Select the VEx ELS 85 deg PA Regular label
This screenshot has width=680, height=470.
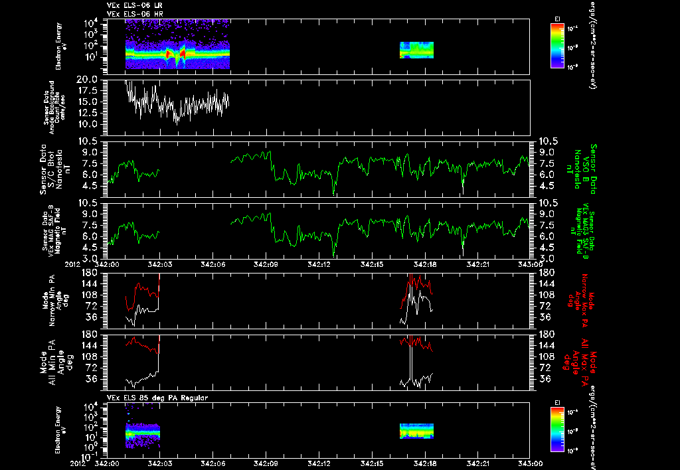tap(157, 398)
